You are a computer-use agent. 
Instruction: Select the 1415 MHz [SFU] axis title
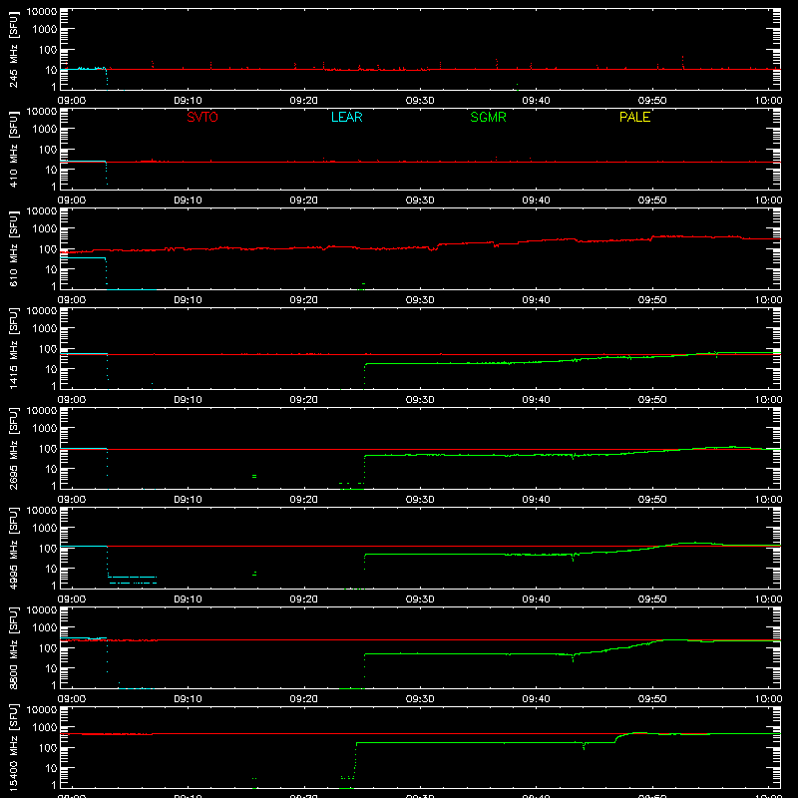[x=14, y=348]
